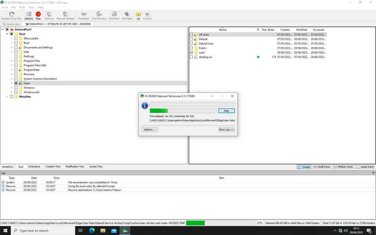The image size is (376, 235).
Task: Expand the Metafiles tree node
Action: pyautogui.click(x=7, y=97)
